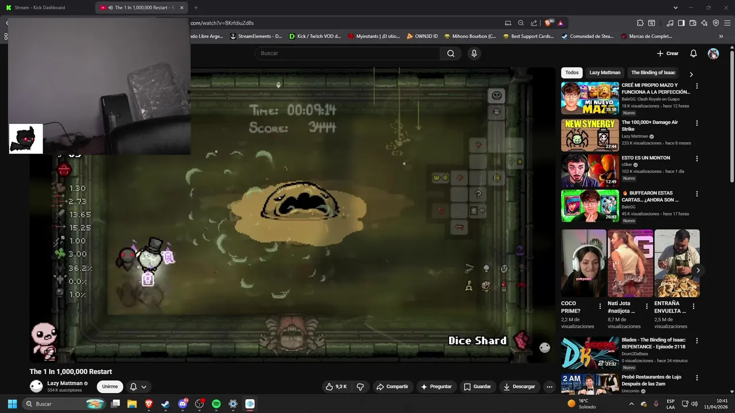
Task: Show hidden system tray icons chevron
Action: [x=632, y=404]
